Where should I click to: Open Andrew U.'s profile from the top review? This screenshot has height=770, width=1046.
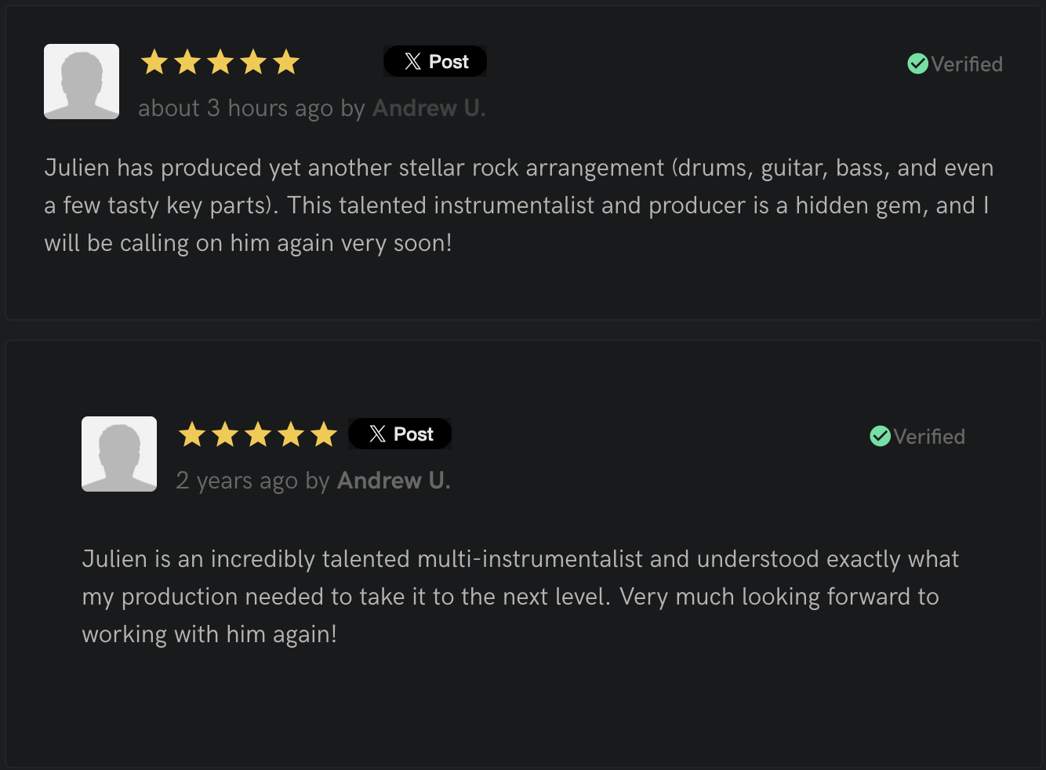pos(428,107)
